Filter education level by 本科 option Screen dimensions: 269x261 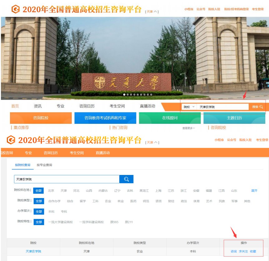[51, 211]
